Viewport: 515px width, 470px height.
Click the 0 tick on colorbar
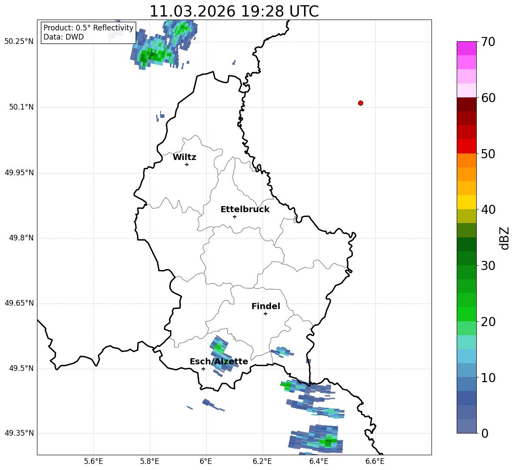pos(485,433)
